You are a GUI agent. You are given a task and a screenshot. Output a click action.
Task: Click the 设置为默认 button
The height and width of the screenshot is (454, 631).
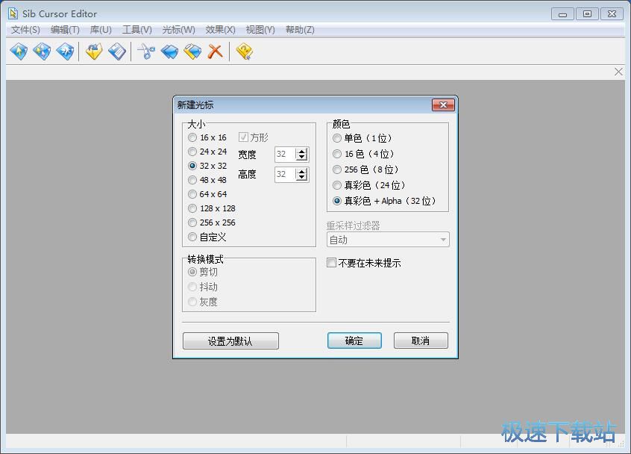[x=230, y=340]
